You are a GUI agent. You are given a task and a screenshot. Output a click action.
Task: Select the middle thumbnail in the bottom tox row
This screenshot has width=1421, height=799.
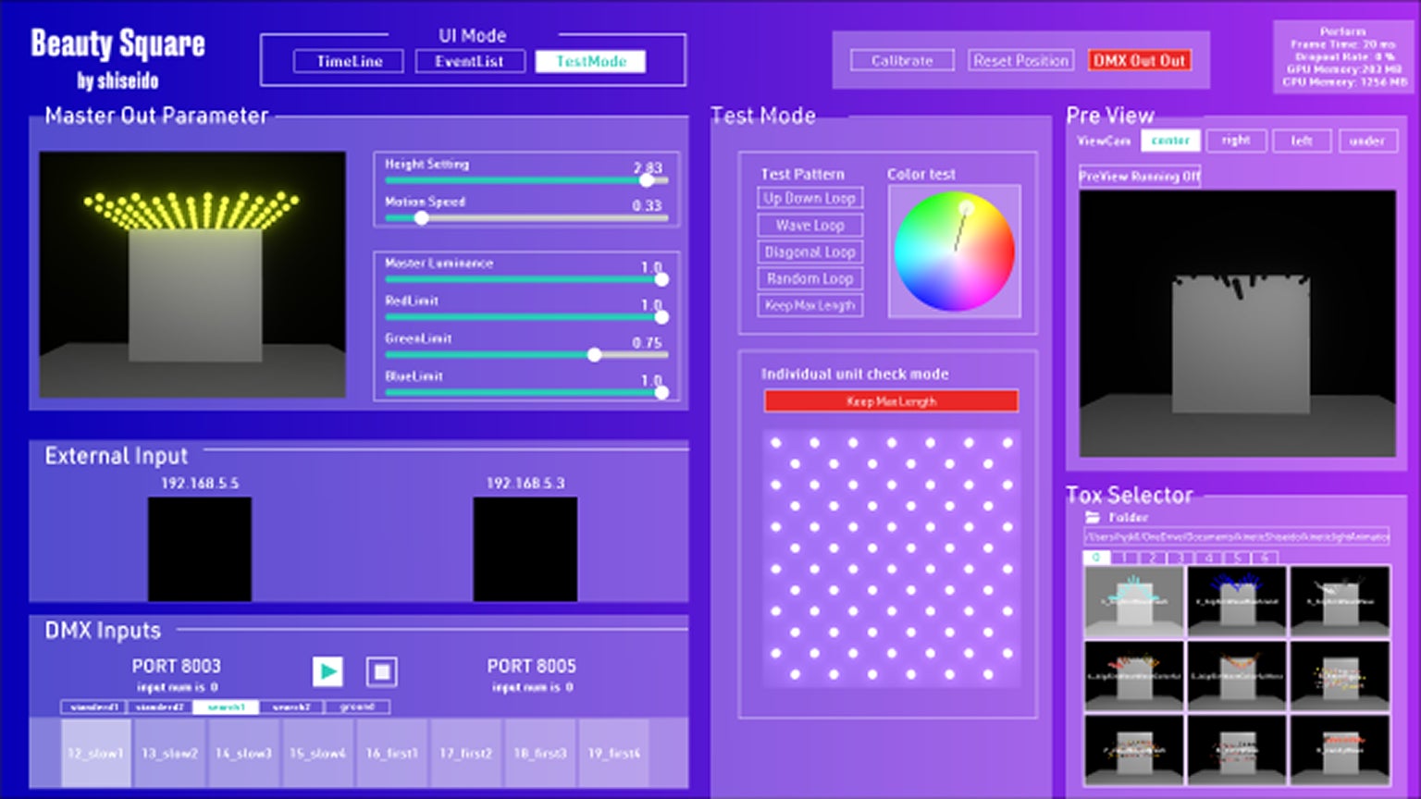[x=1237, y=750]
